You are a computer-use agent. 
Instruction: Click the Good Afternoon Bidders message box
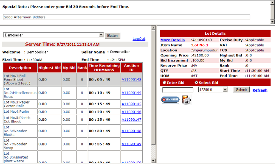point(127,17)
